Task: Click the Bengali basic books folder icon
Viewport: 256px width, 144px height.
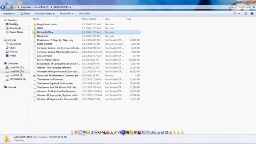Action: [x=35, y=24]
